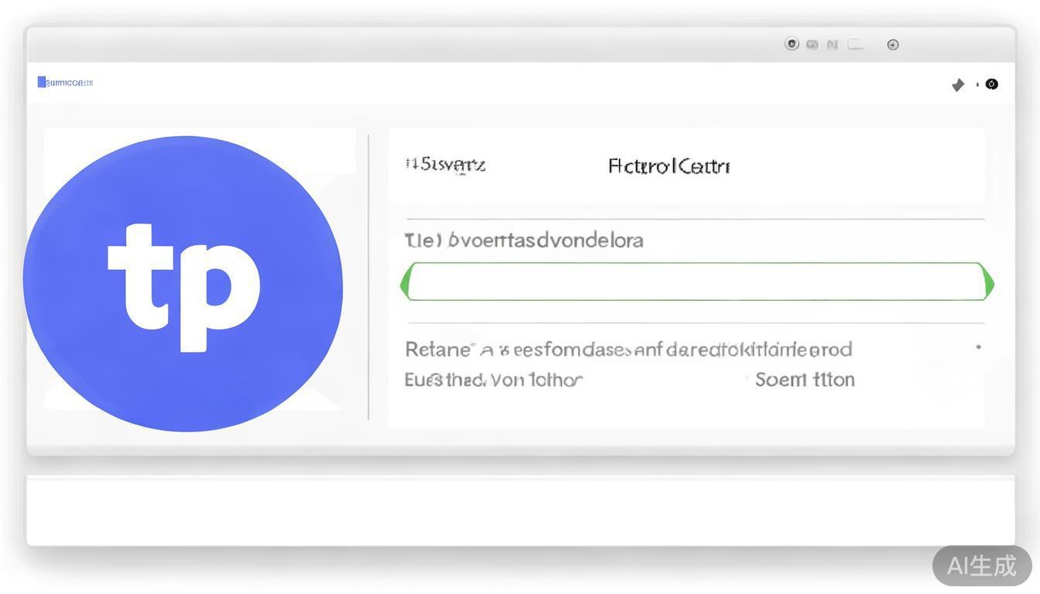Click the small blue square in the header
Screen dimensions: 1040x594
[x=42, y=82]
